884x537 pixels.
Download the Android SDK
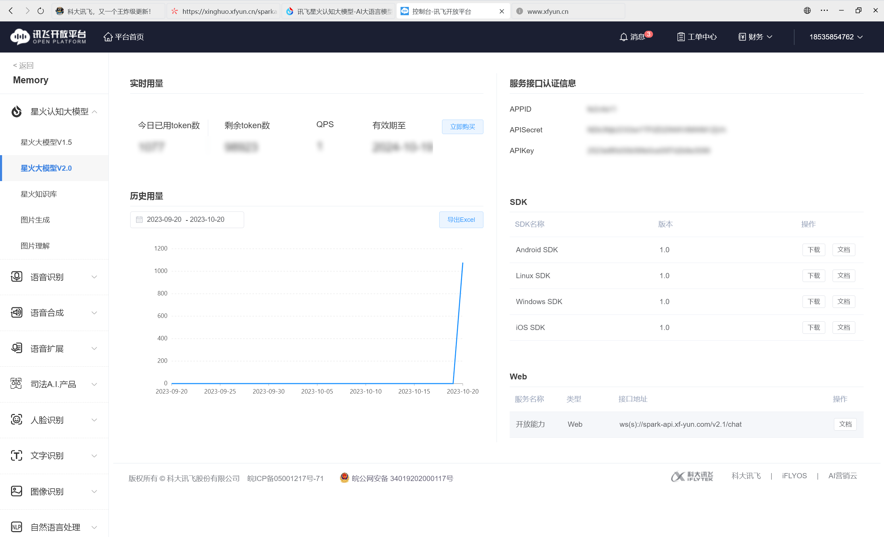coord(814,250)
